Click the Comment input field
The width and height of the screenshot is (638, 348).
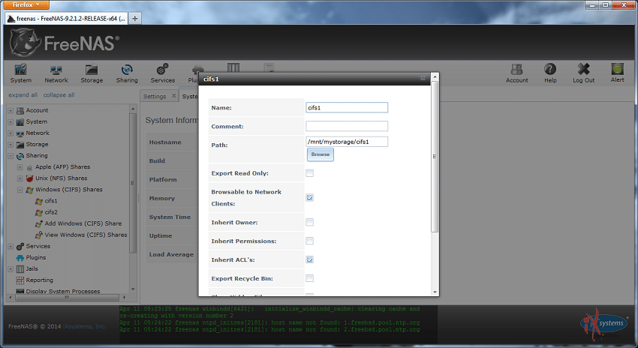pyautogui.click(x=347, y=126)
